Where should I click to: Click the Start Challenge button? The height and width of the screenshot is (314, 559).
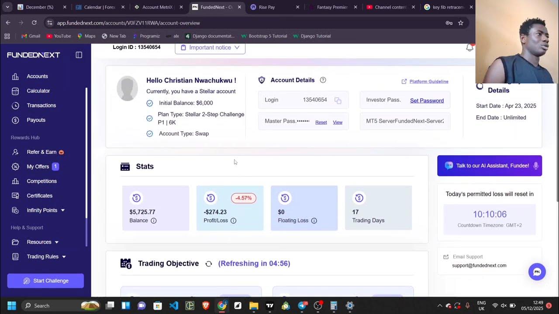click(x=45, y=281)
